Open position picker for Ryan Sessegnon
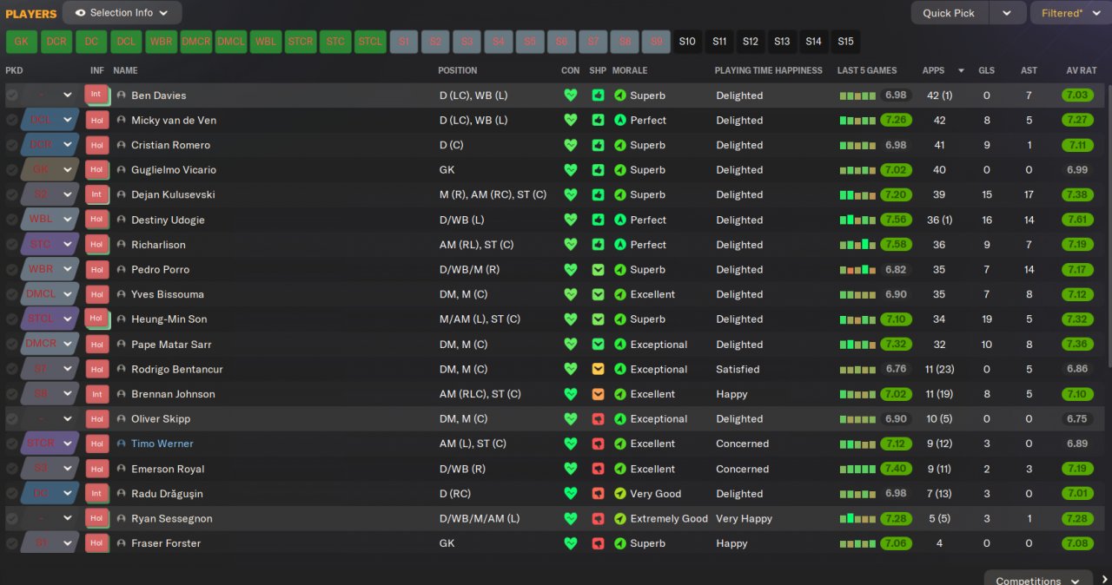This screenshot has width=1112, height=585. tap(50, 518)
